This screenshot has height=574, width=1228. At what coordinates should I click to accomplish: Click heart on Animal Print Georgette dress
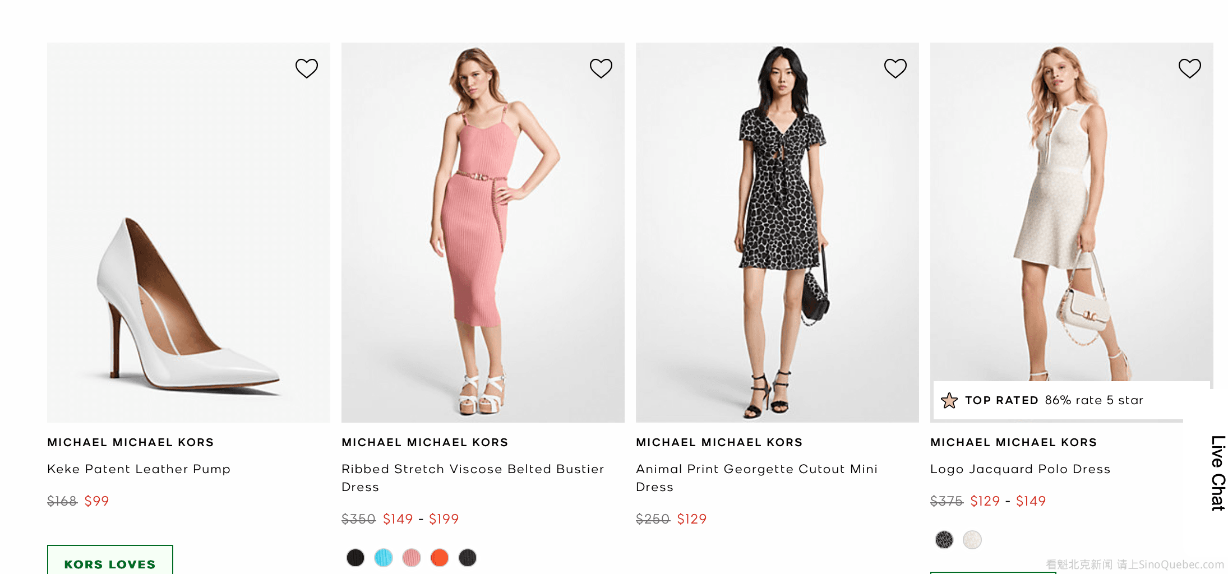[x=895, y=68]
